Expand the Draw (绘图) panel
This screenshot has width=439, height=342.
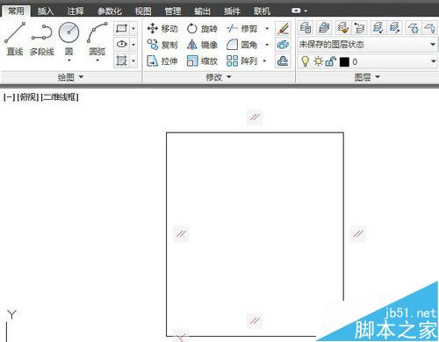pos(70,77)
